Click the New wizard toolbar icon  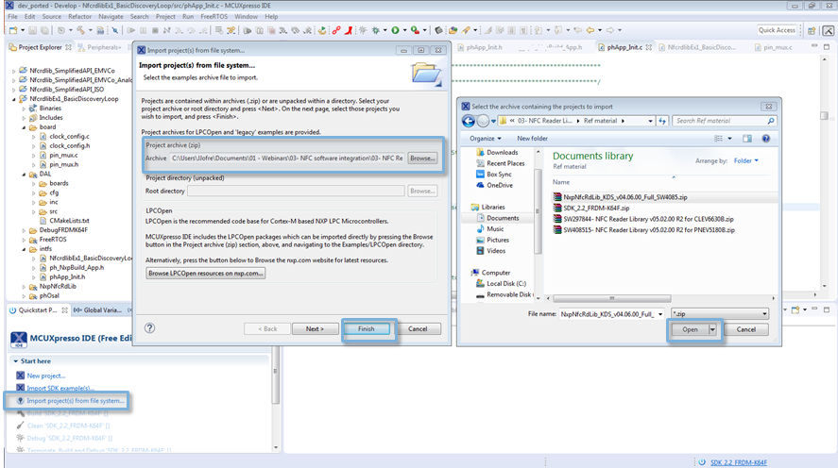point(13,30)
